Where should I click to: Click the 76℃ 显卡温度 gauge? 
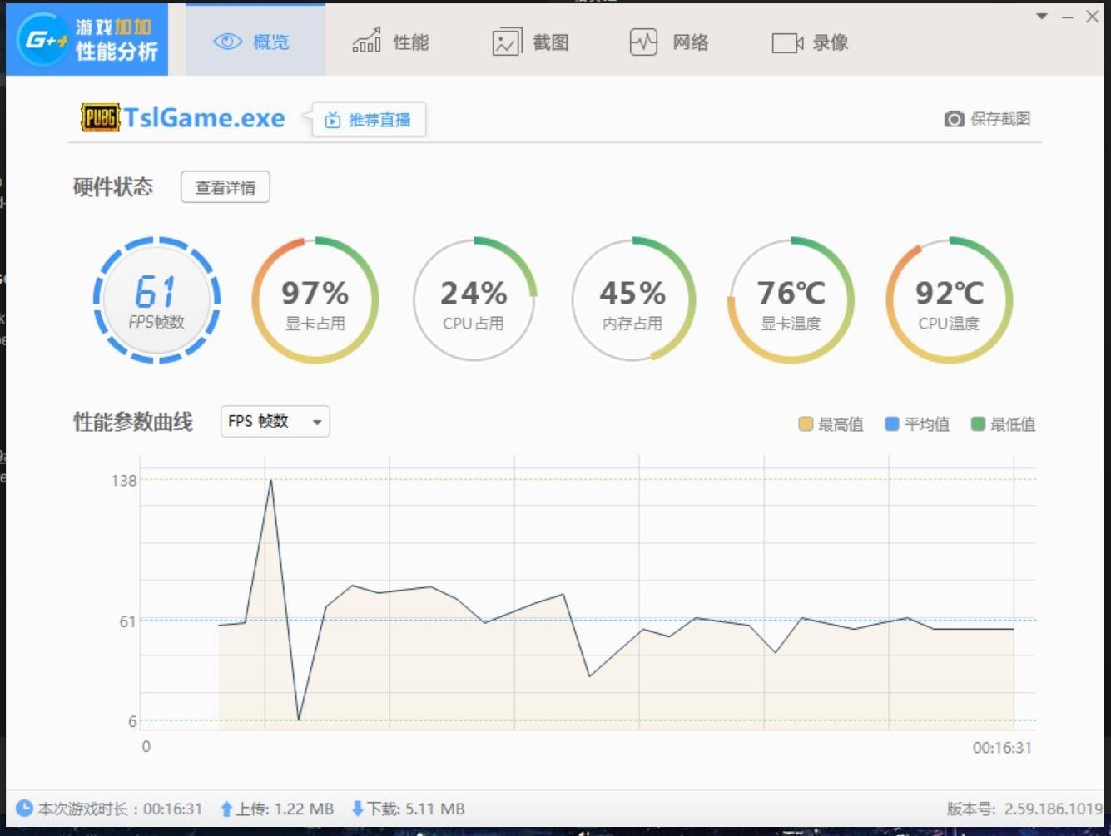click(791, 300)
